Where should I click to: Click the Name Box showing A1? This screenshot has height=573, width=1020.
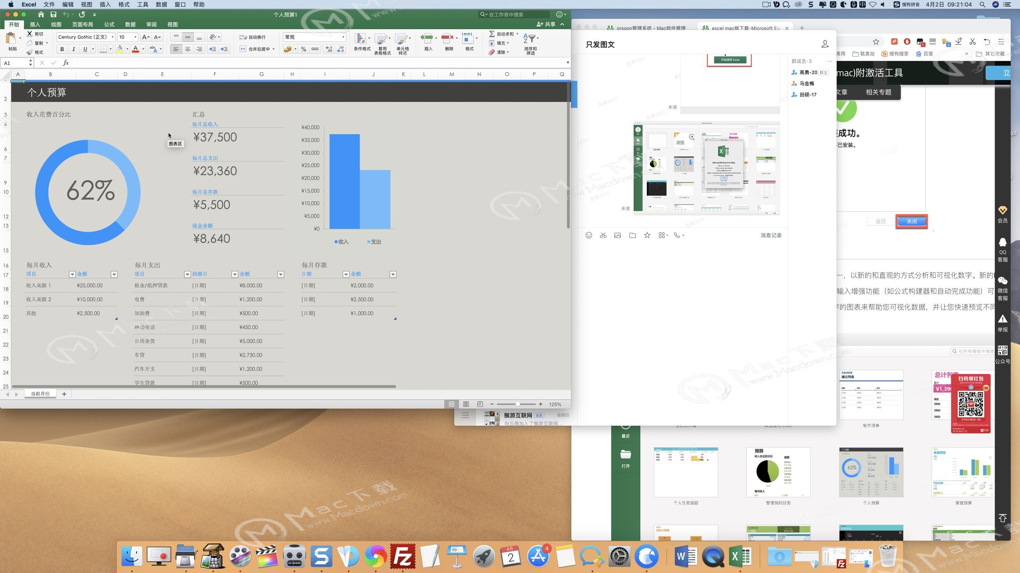click(x=17, y=63)
